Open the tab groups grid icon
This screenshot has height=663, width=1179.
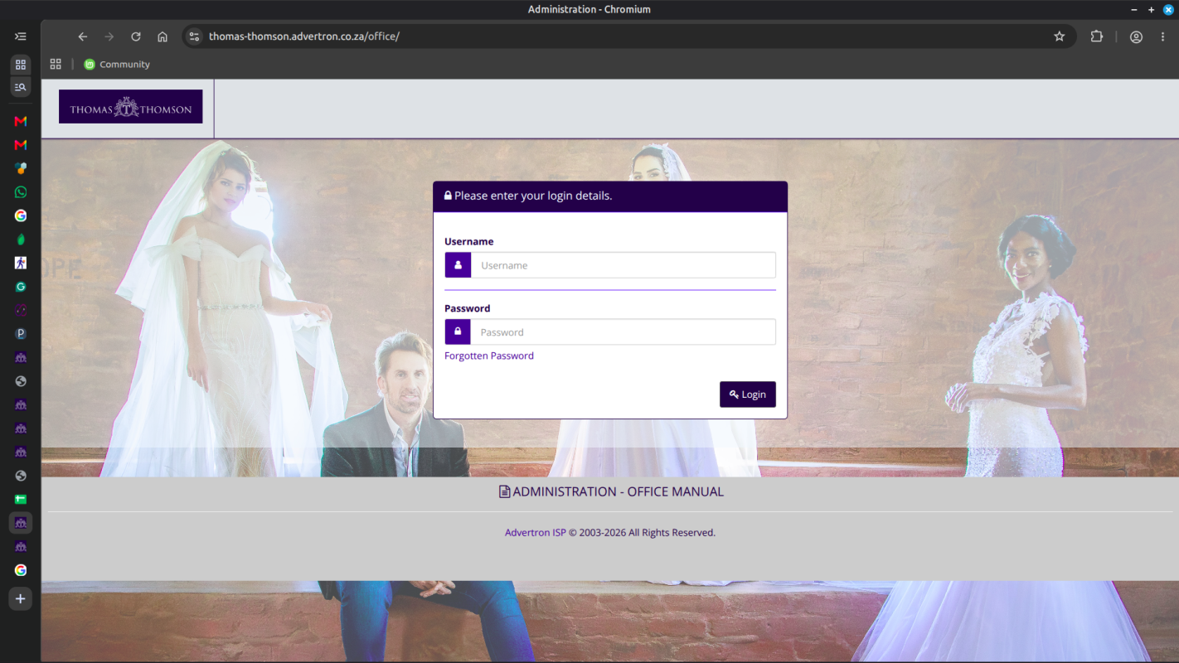pyautogui.click(x=21, y=64)
